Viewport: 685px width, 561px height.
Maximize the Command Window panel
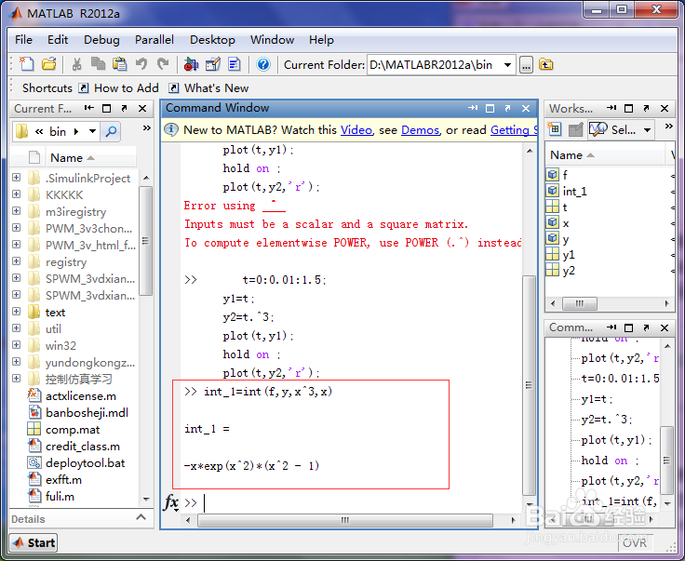pos(490,108)
